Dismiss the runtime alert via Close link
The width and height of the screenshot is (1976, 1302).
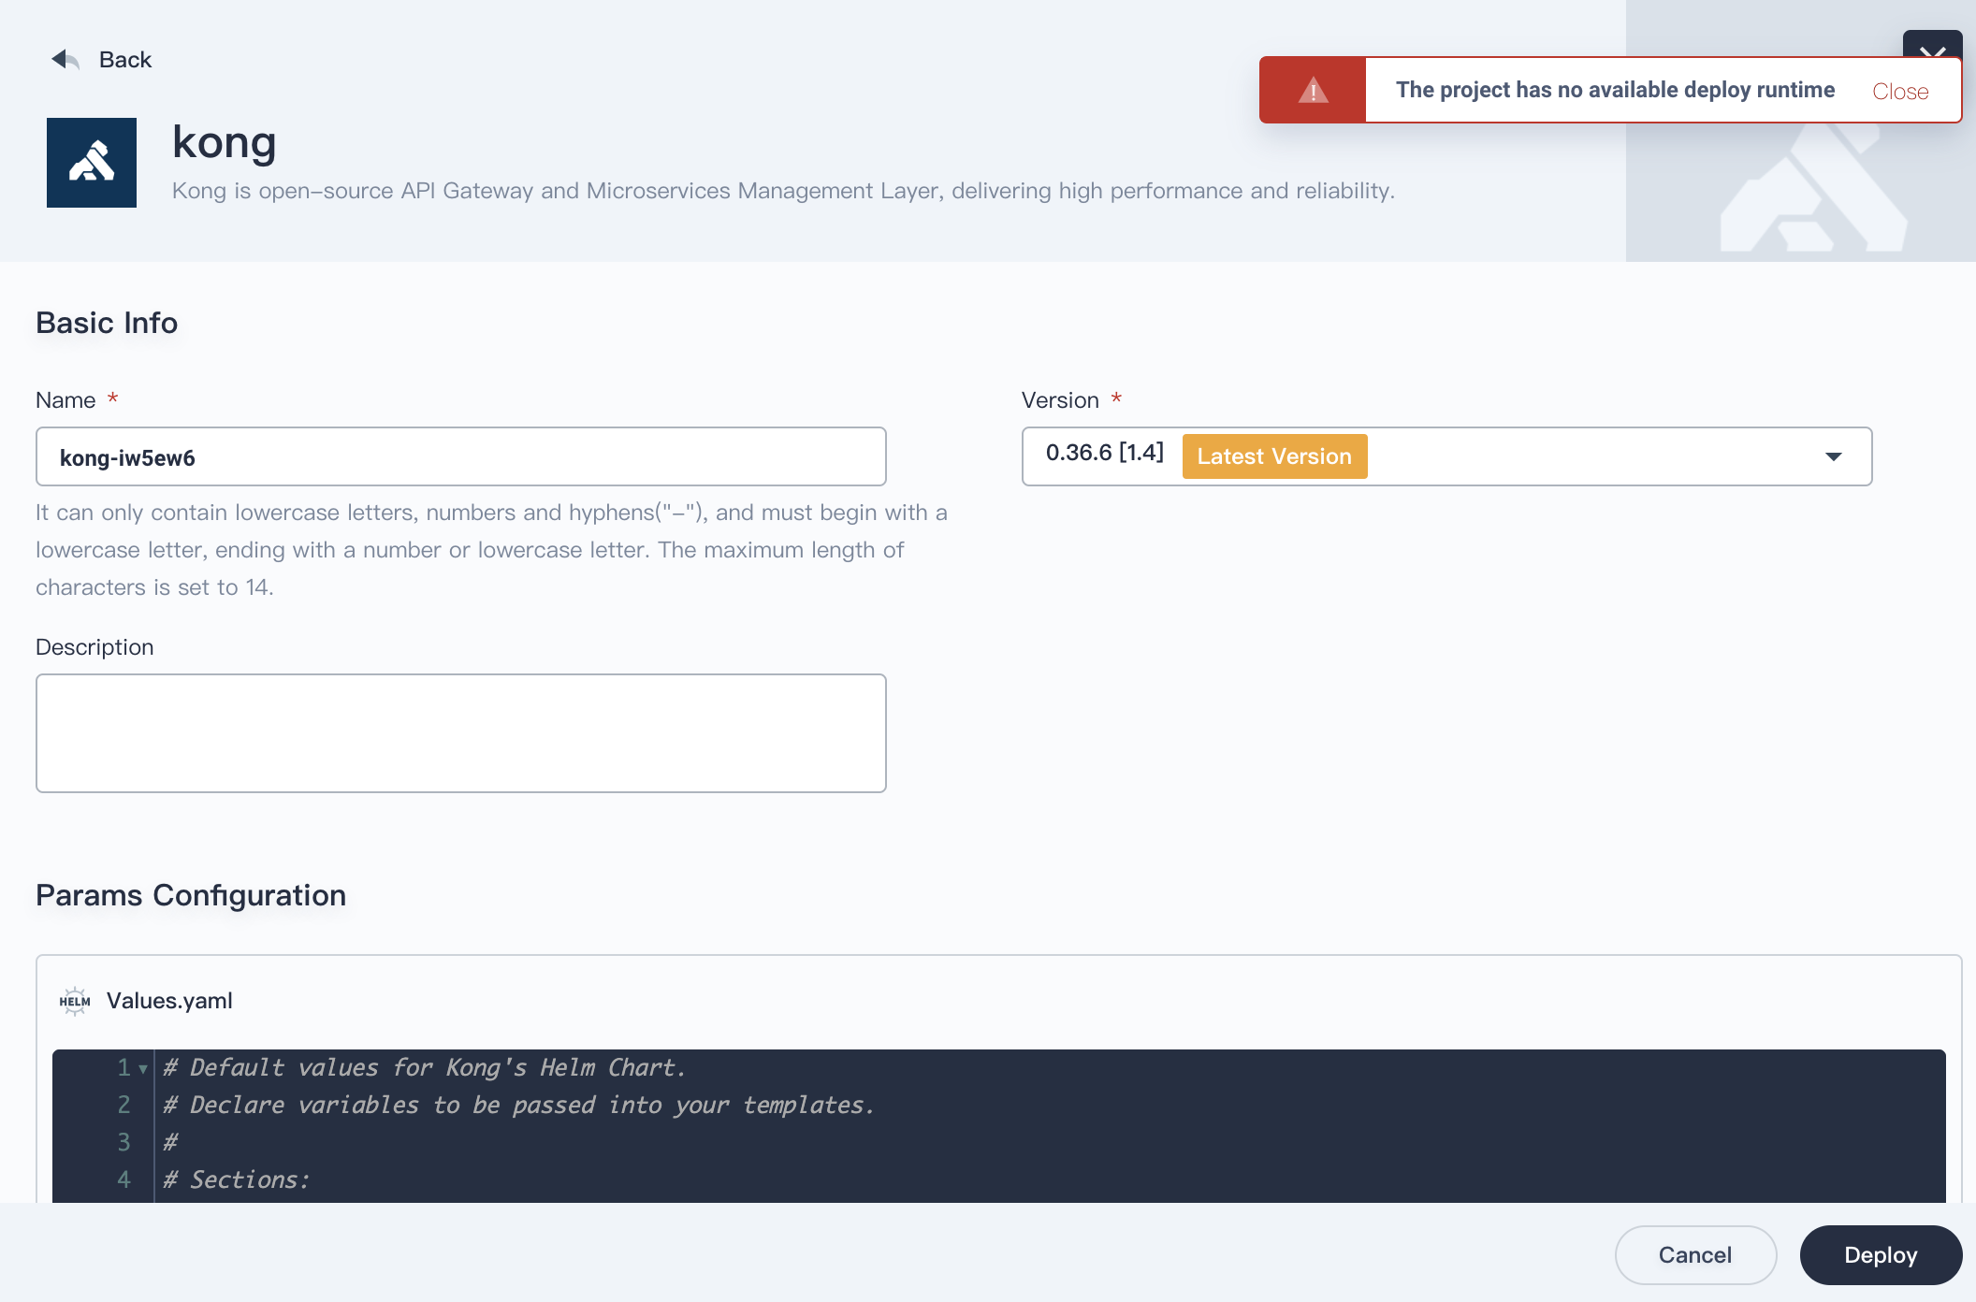tap(1900, 91)
